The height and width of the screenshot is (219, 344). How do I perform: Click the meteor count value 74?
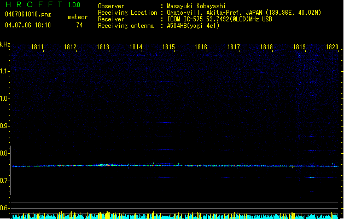[x=79, y=25]
